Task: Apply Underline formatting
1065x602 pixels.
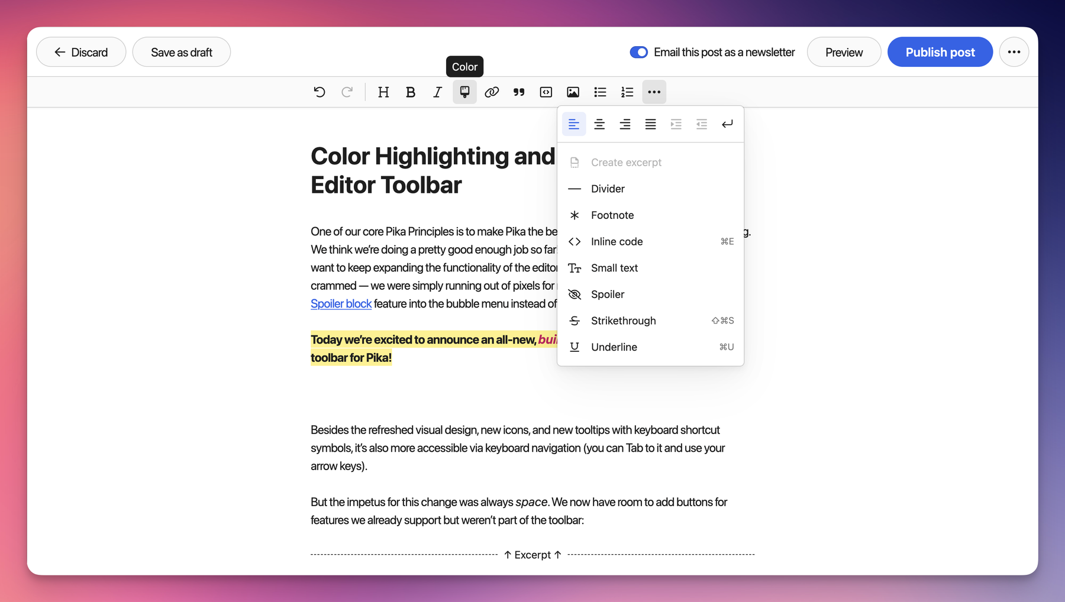Action: (650, 347)
